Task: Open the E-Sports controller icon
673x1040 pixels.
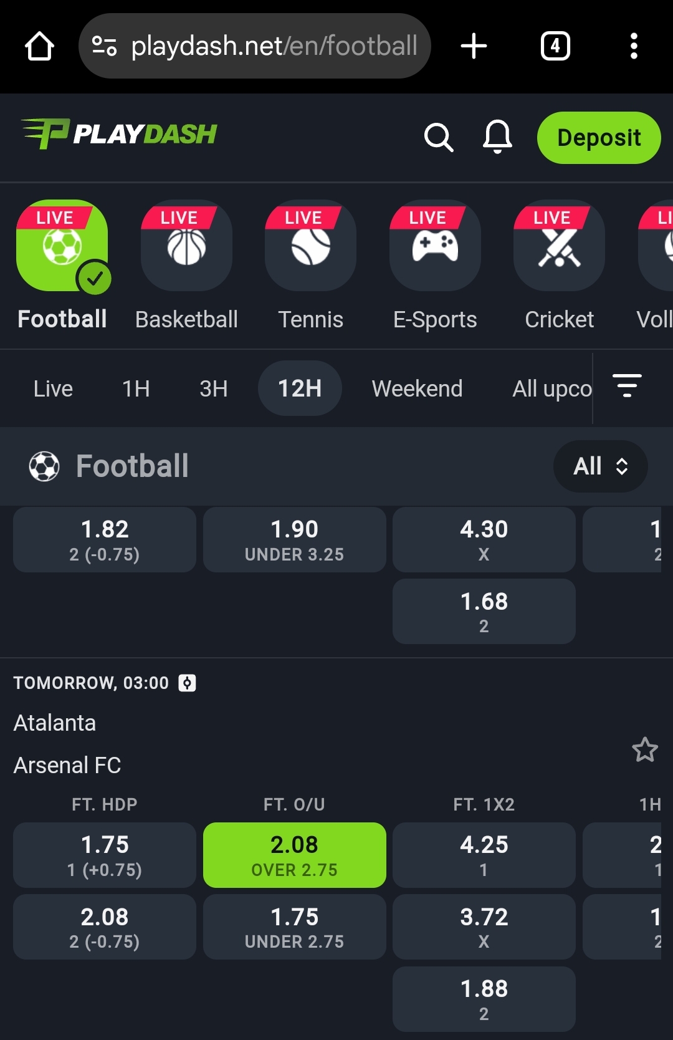Action: coord(435,246)
